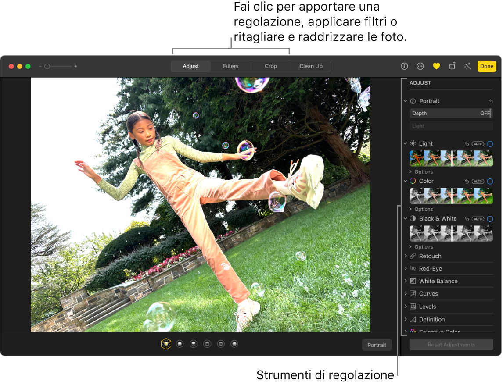Click the Done button

(486, 66)
